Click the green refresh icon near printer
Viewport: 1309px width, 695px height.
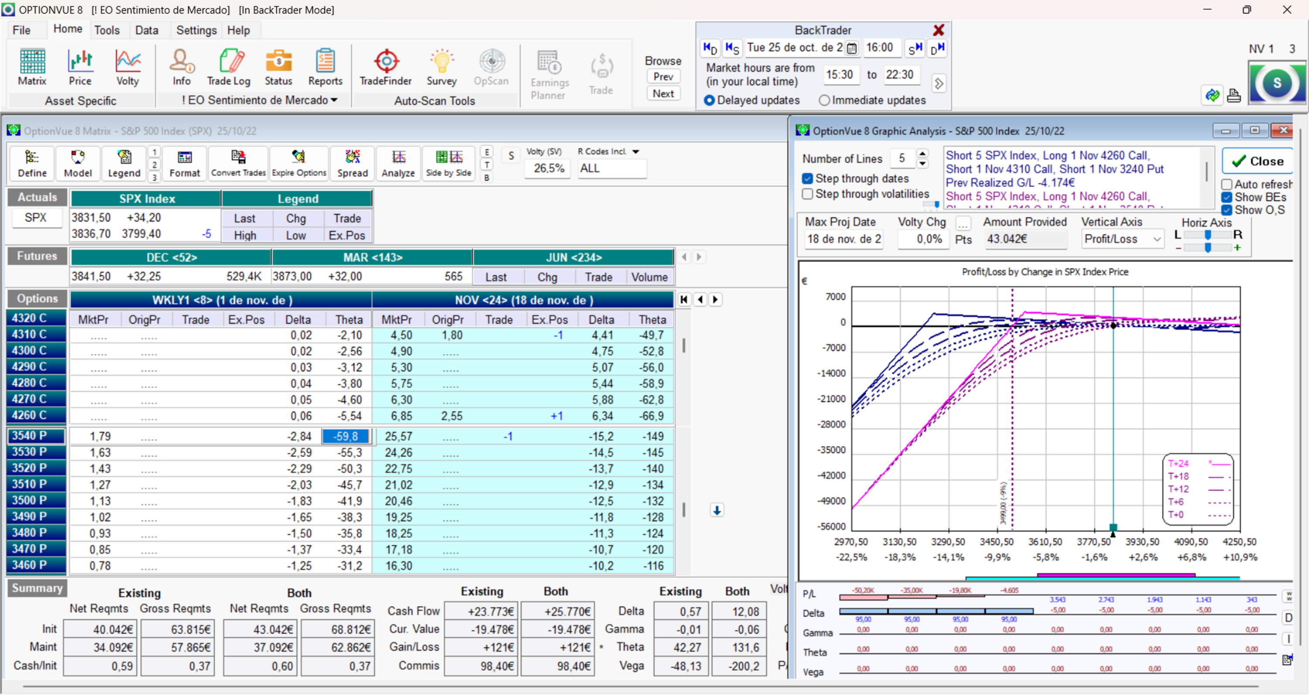(1212, 96)
